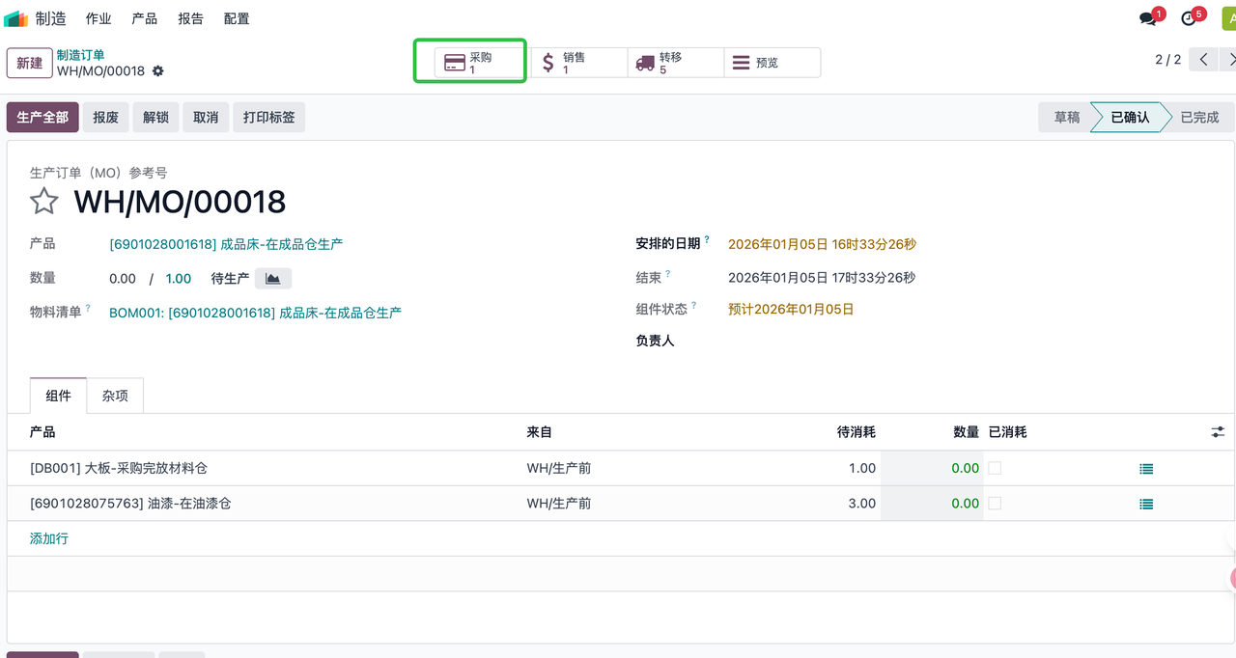Open the details list icon for 大板 row
Viewport: 1236px width, 658px height.
pyautogui.click(x=1146, y=469)
